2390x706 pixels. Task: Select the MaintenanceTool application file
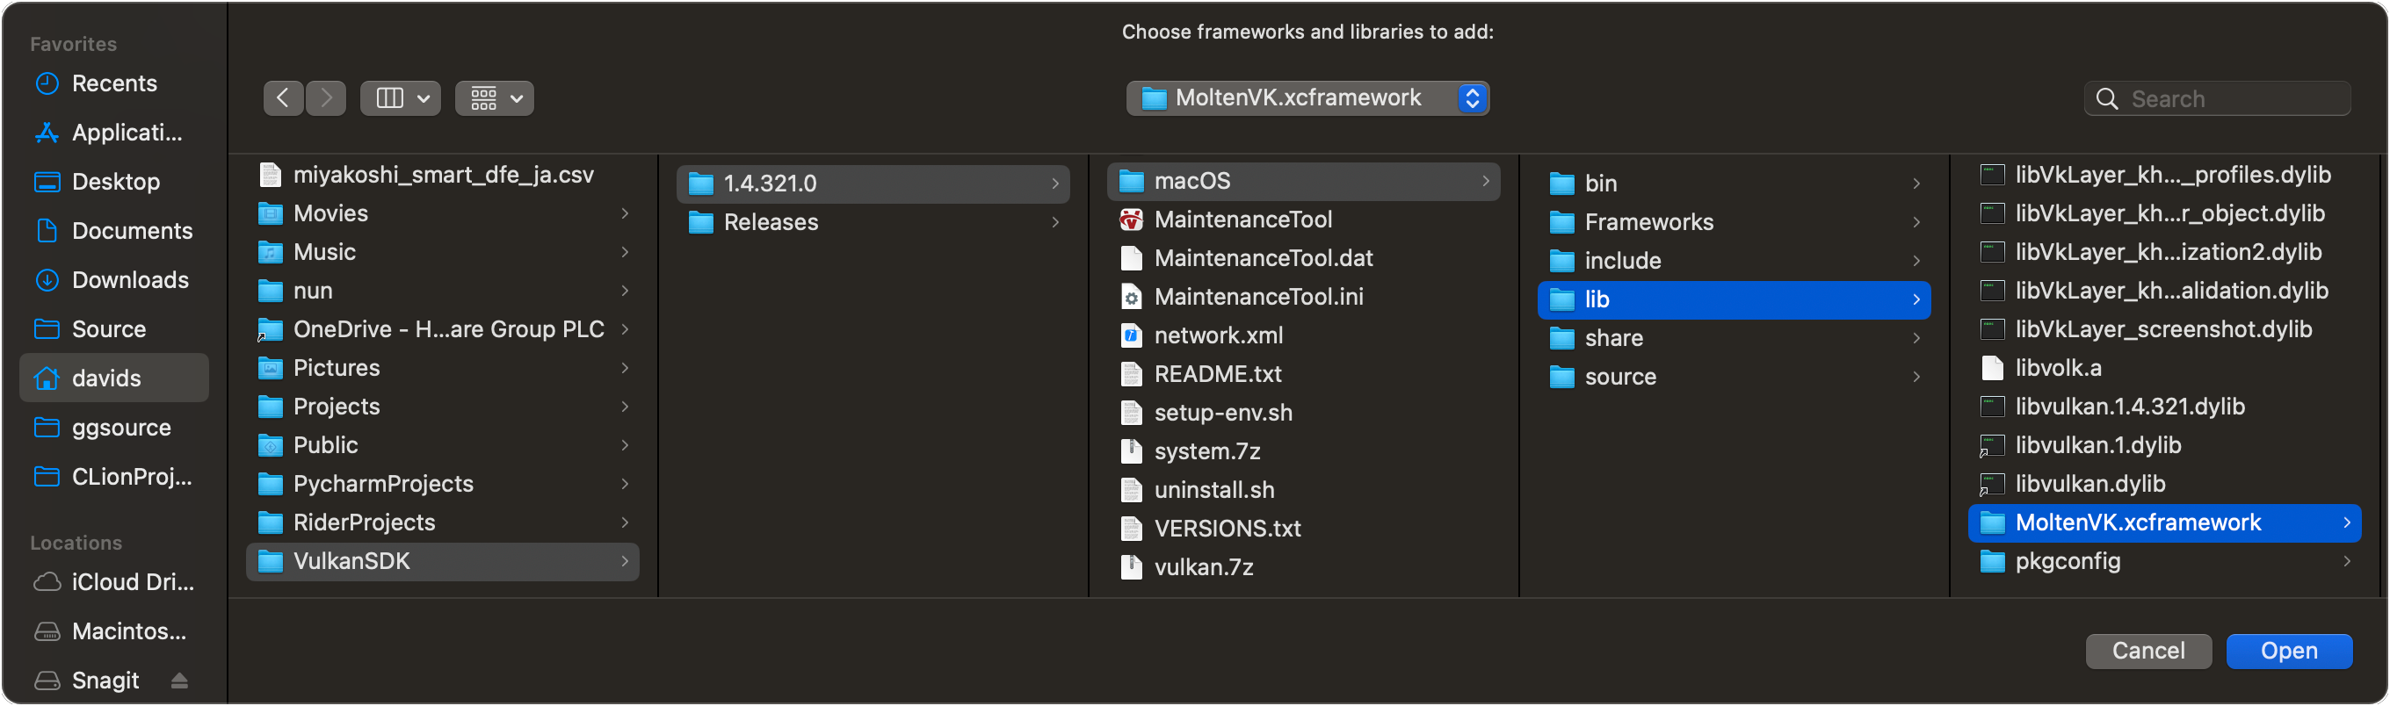point(1242,220)
